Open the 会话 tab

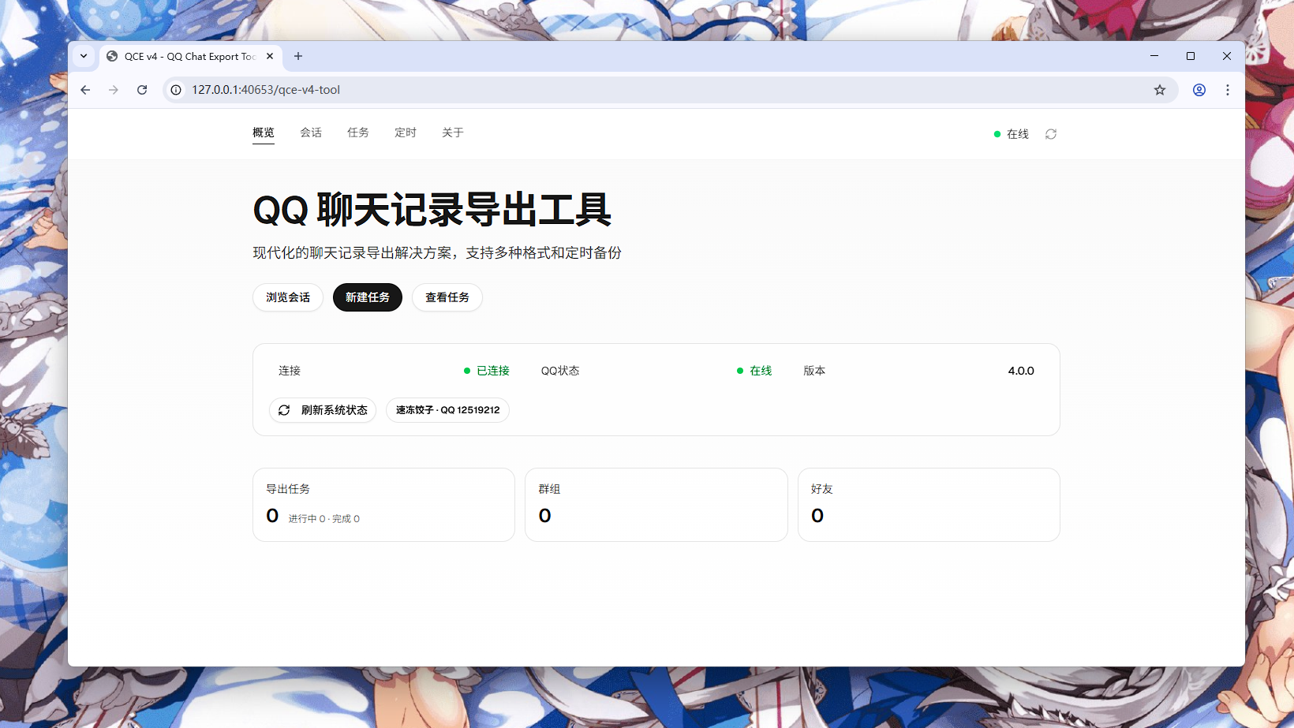pos(311,133)
